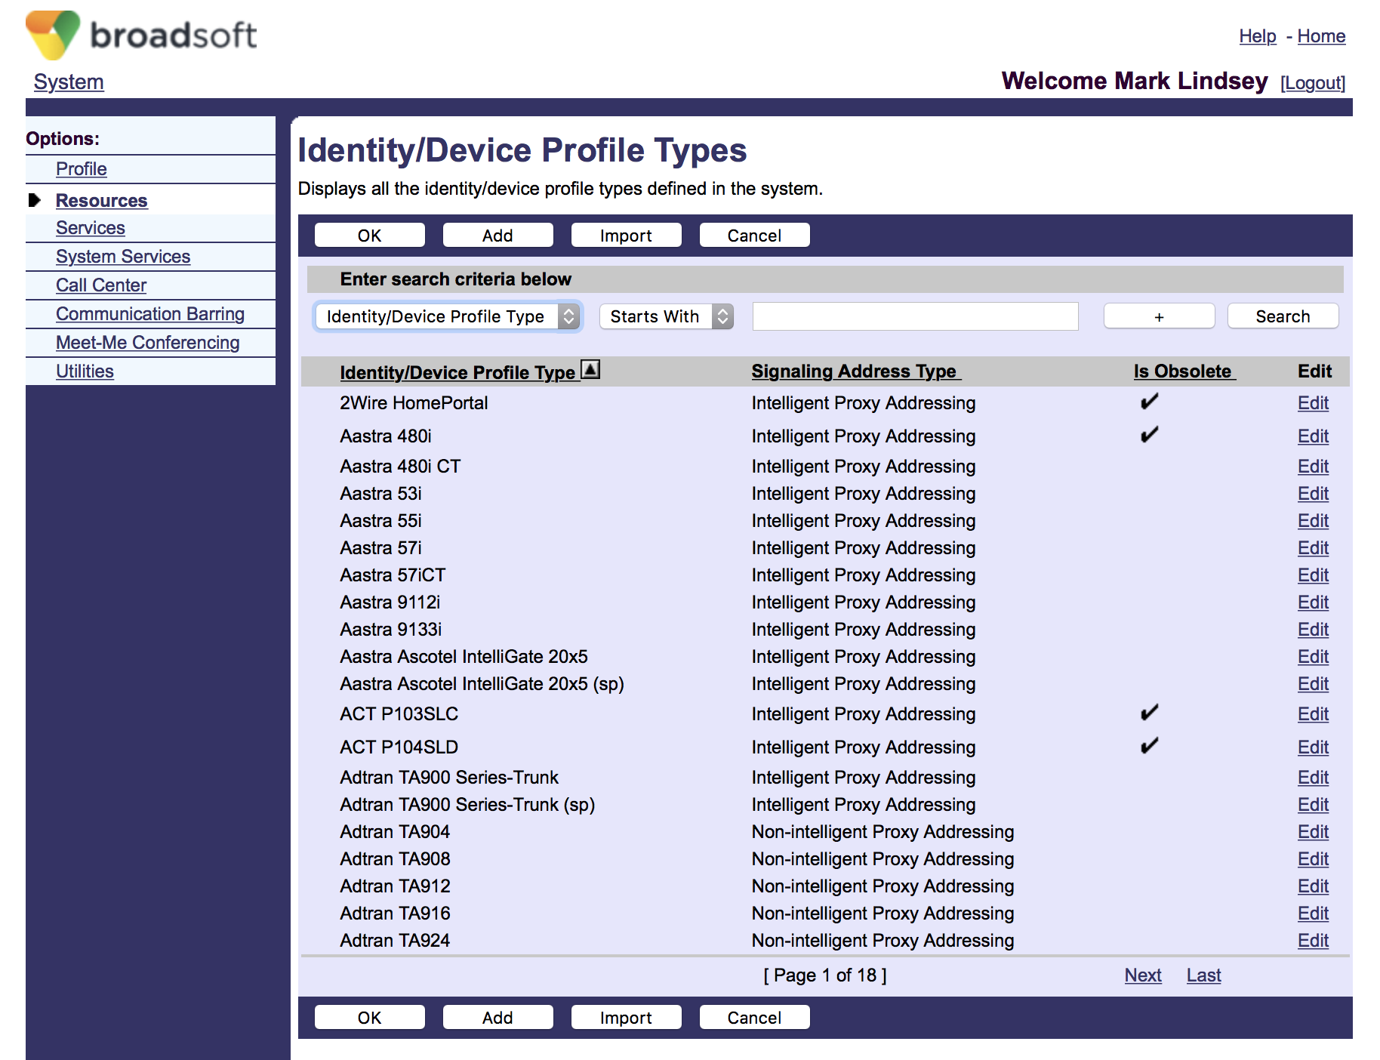1380x1060 pixels.
Task: Go to Next page of results
Action: click(1143, 975)
